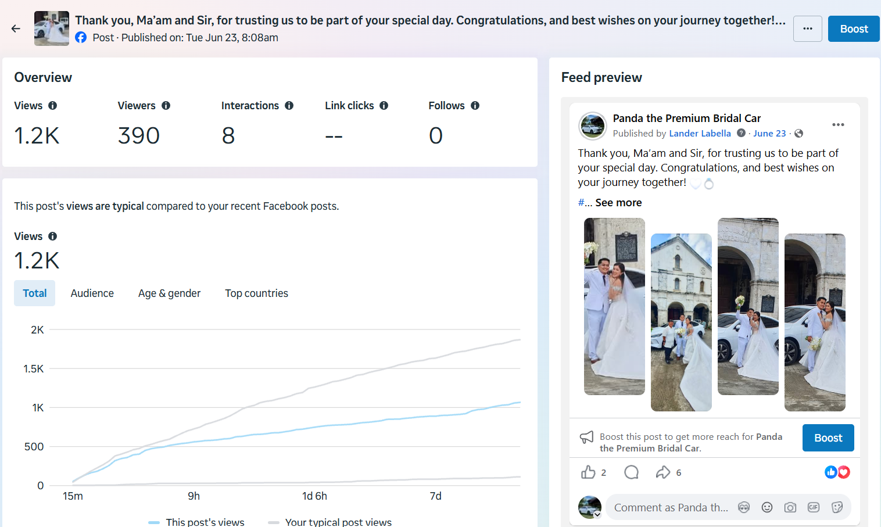Expand the caption with See more

click(x=619, y=203)
